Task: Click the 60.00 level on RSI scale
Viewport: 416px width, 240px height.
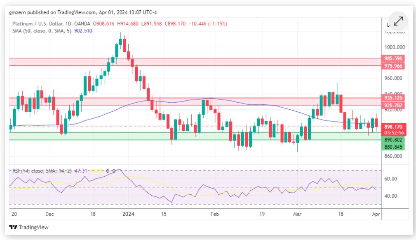Action: point(390,179)
